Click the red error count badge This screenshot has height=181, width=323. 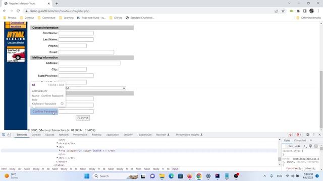(291, 135)
